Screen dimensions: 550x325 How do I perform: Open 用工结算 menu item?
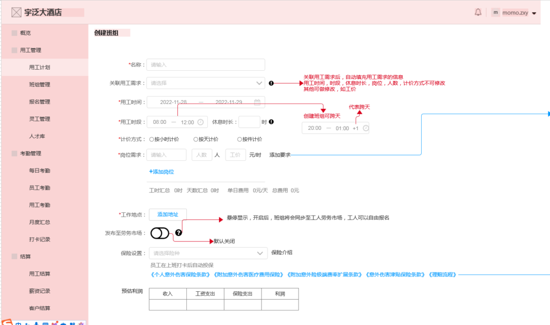(39, 274)
